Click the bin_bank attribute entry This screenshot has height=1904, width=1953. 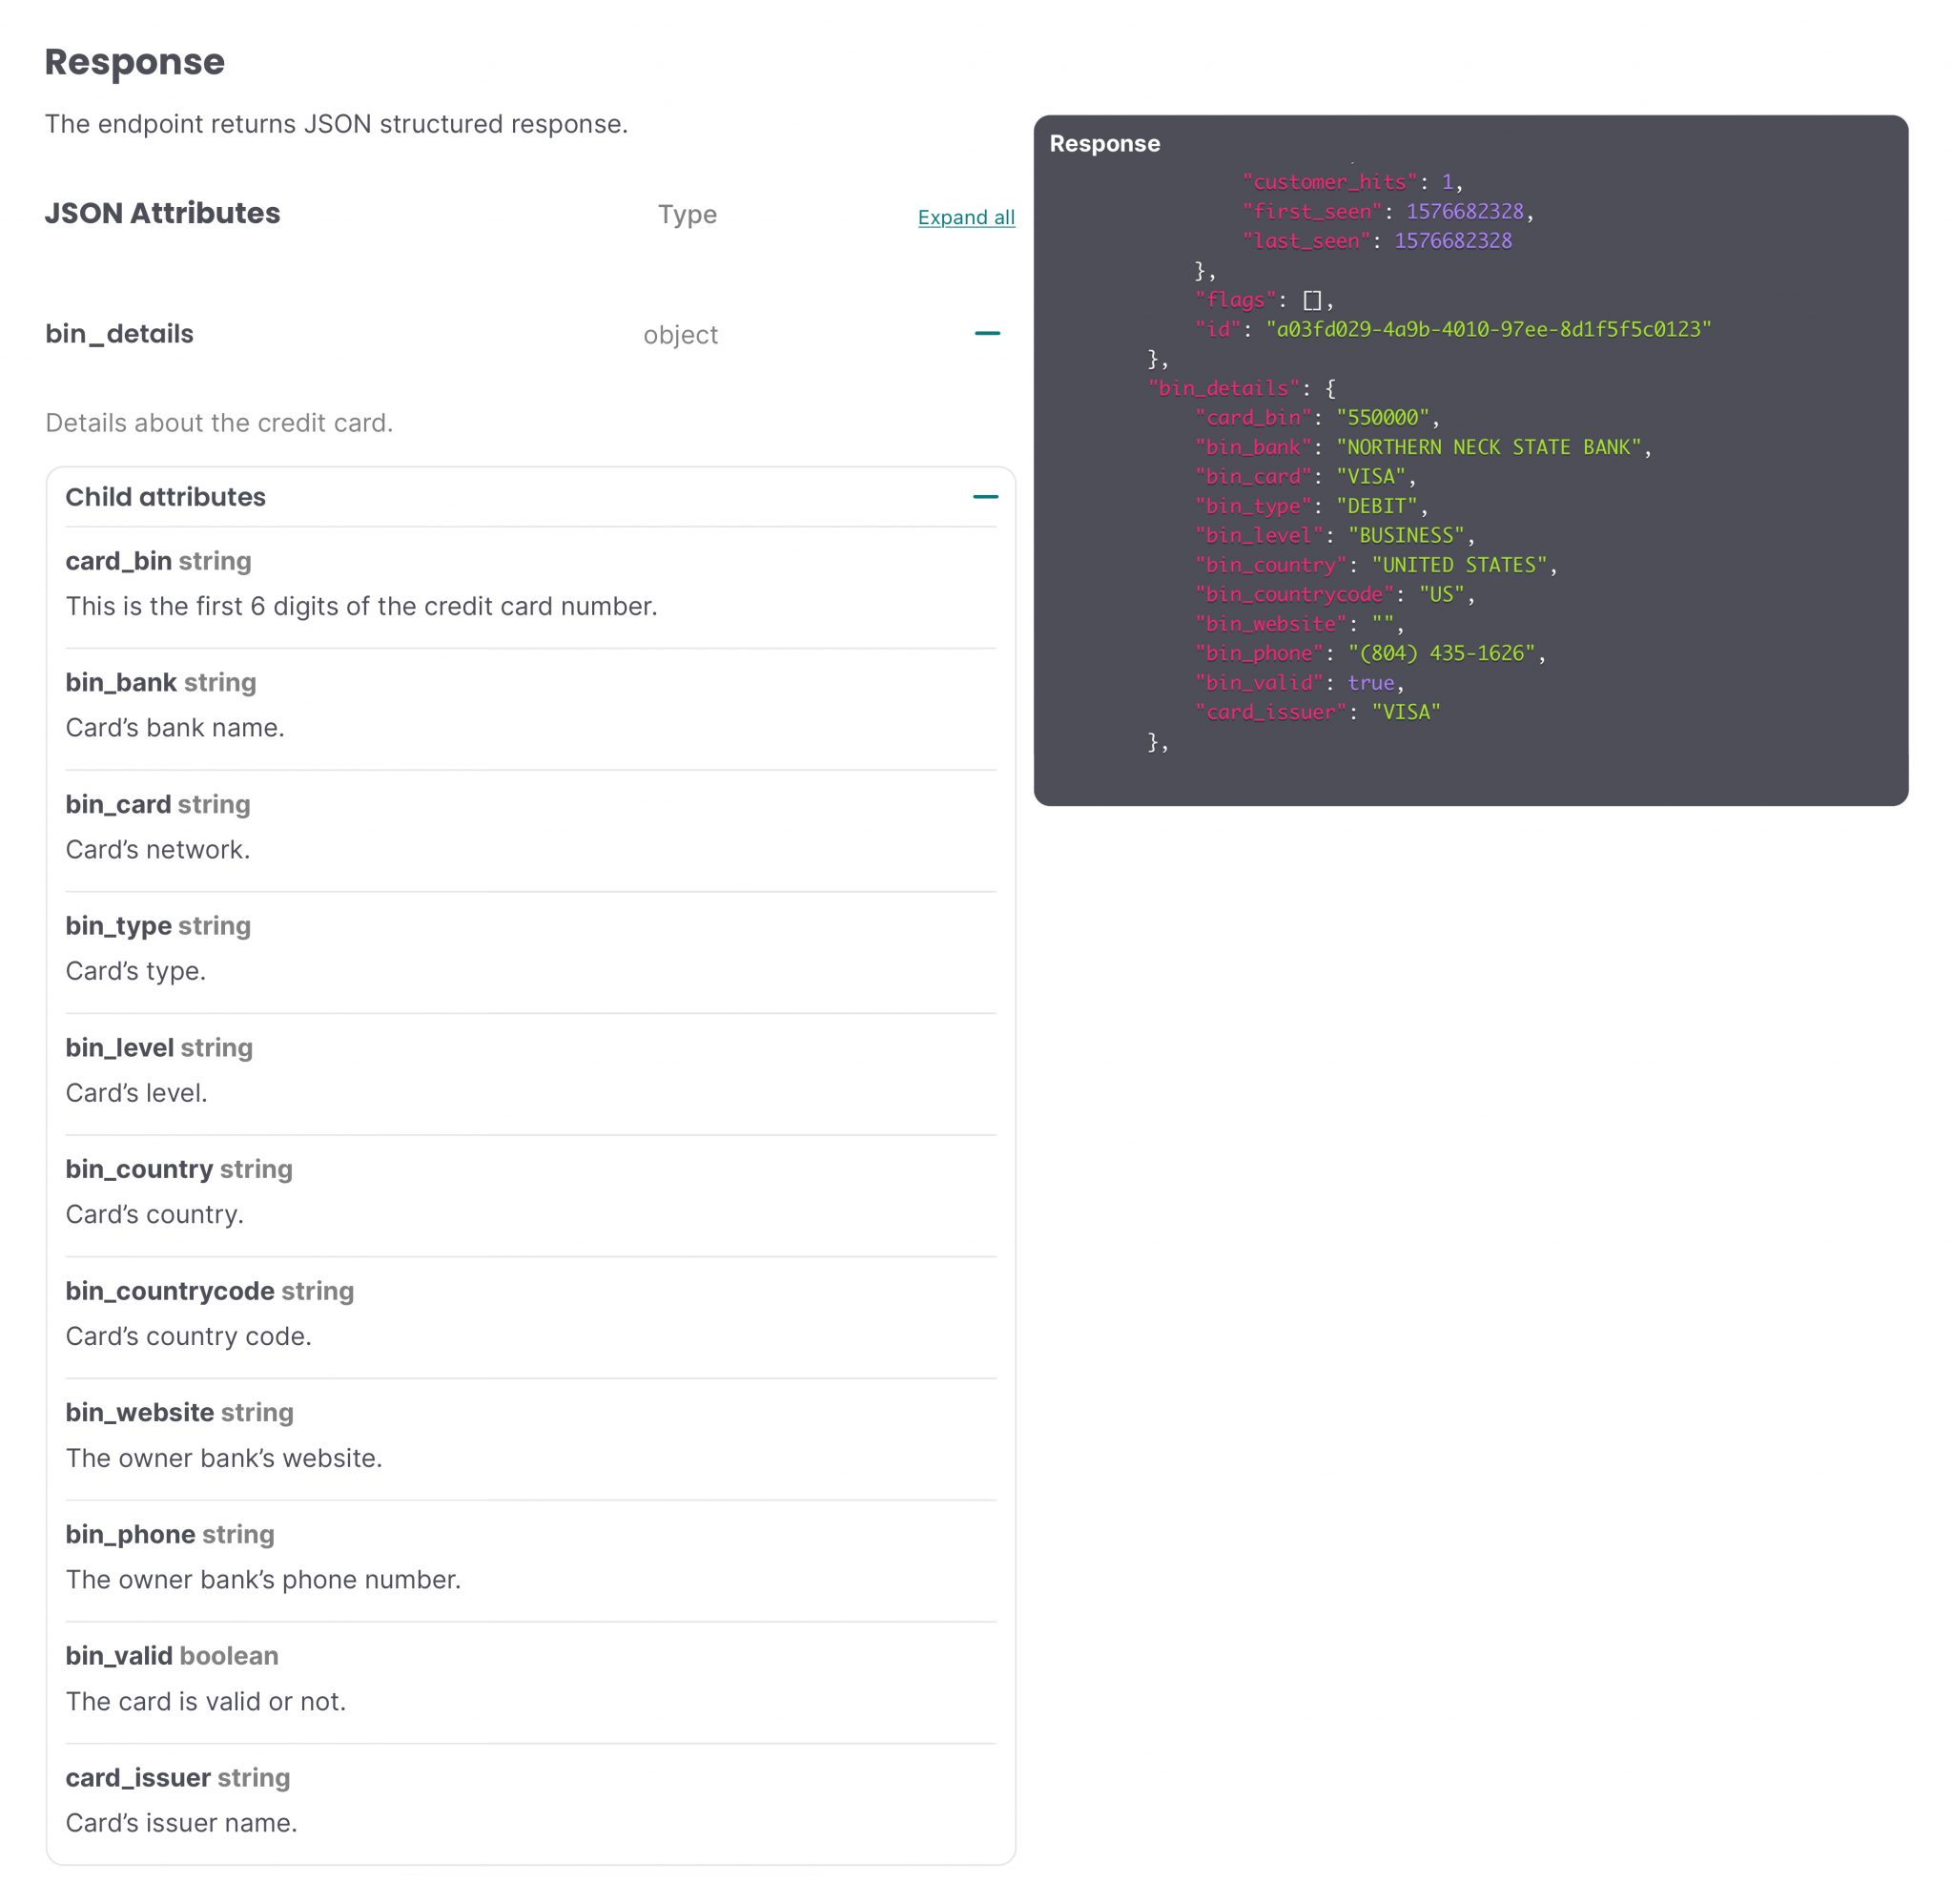[x=120, y=683]
